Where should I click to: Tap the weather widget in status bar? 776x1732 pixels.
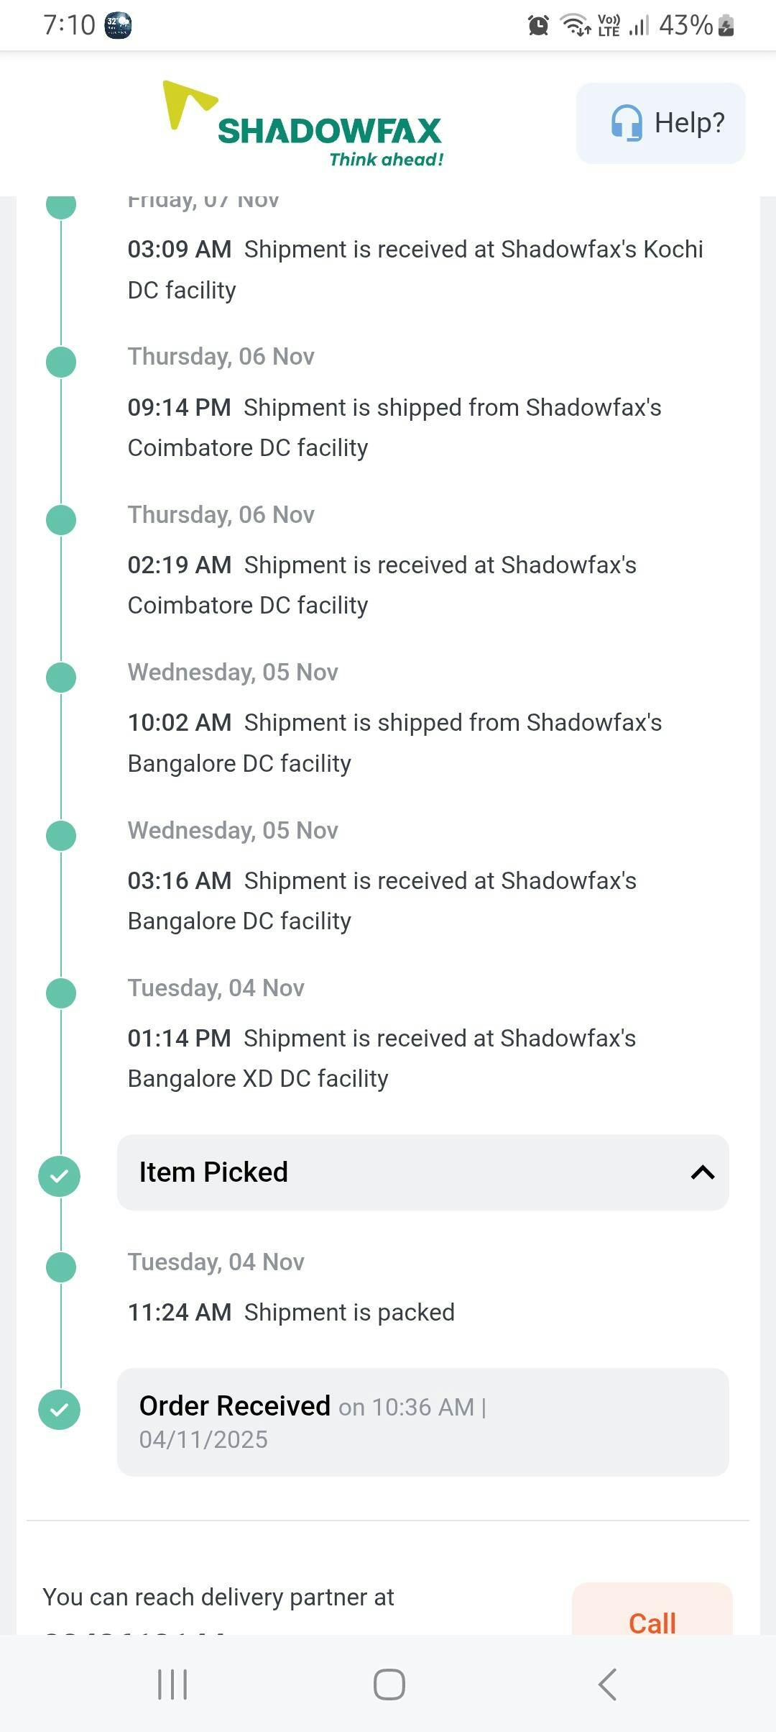(x=118, y=25)
